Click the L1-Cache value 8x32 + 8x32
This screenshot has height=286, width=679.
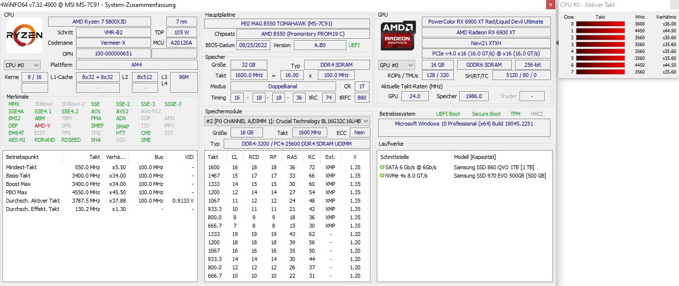click(x=98, y=77)
